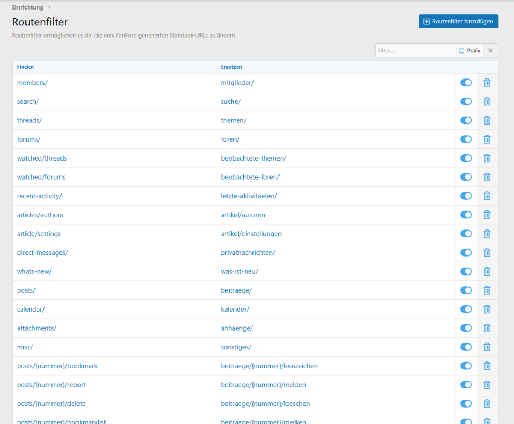Disable the forums/ route filter toggle

[466, 139]
